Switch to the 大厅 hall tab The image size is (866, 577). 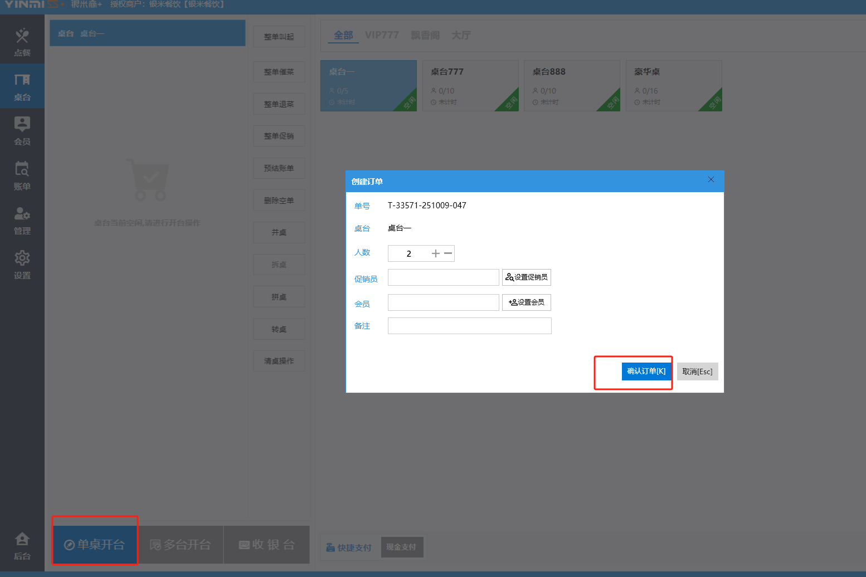click(461, 35)
